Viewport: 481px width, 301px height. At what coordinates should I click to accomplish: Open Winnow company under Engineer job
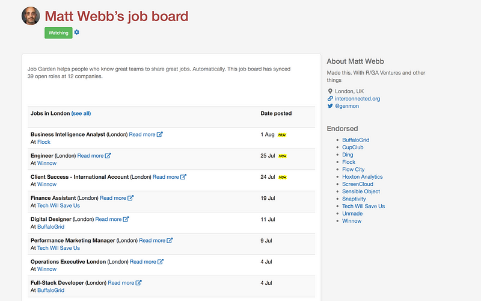(x=47, y=163)
